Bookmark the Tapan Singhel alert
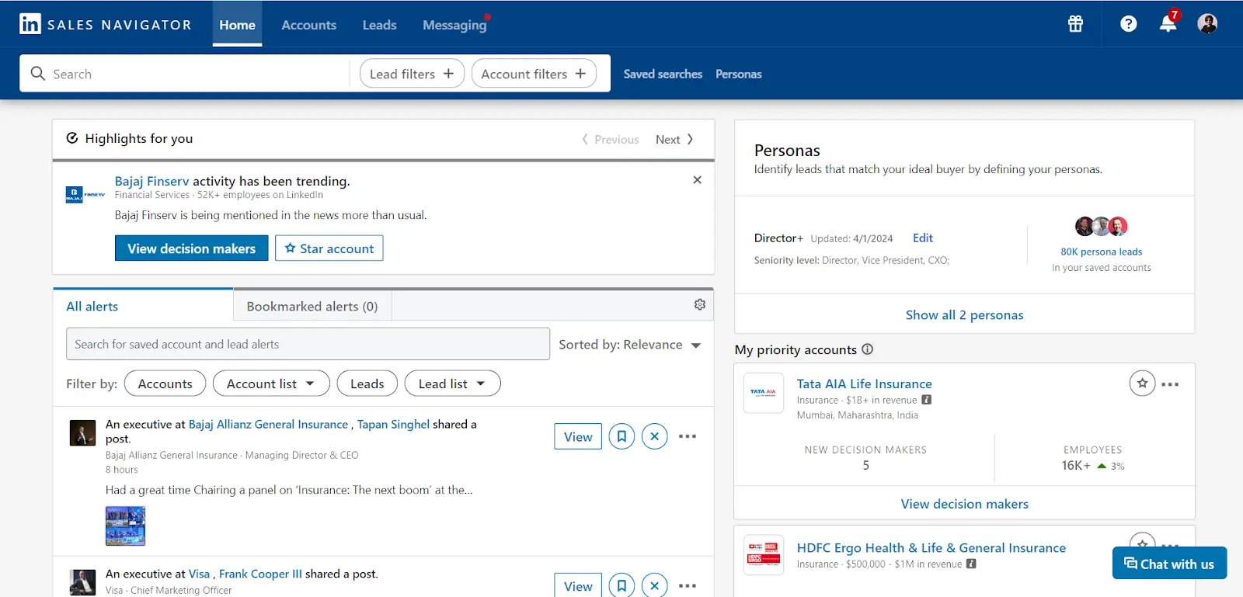This screenshot has width=1243, height=597. pyautogui.click(x=621, y=436)
